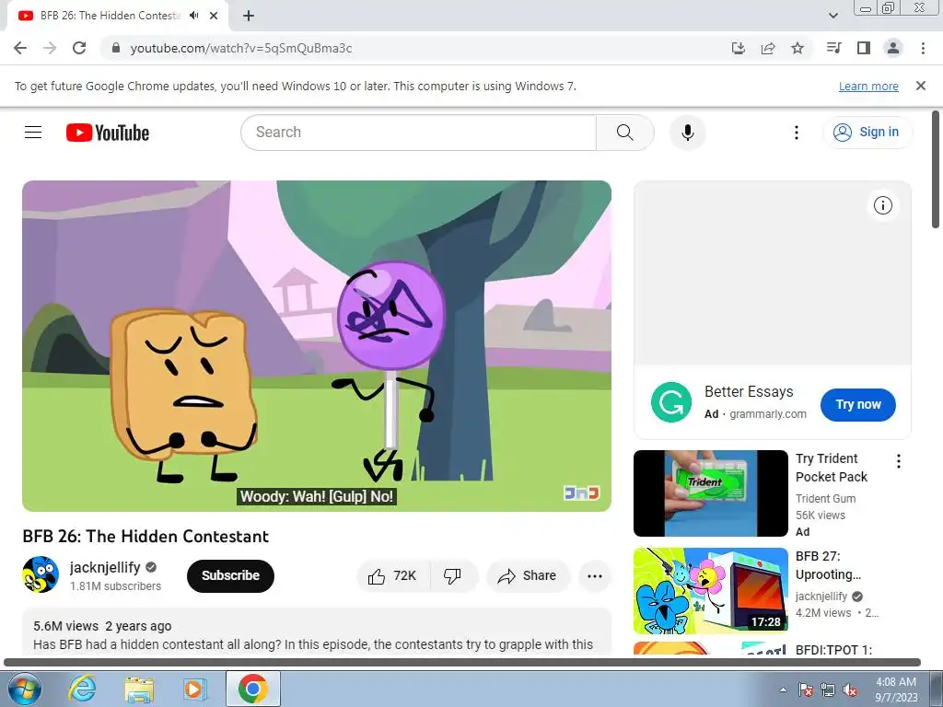Image resolution: width=943 pixels, height=707 pixels.
Task: Open the media controls icon in Chrome toolbar
Action: tap(834, 48)
